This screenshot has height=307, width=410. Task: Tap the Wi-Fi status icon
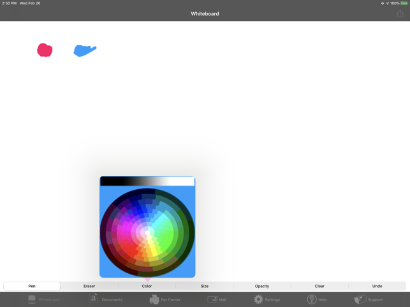[383, 3]
